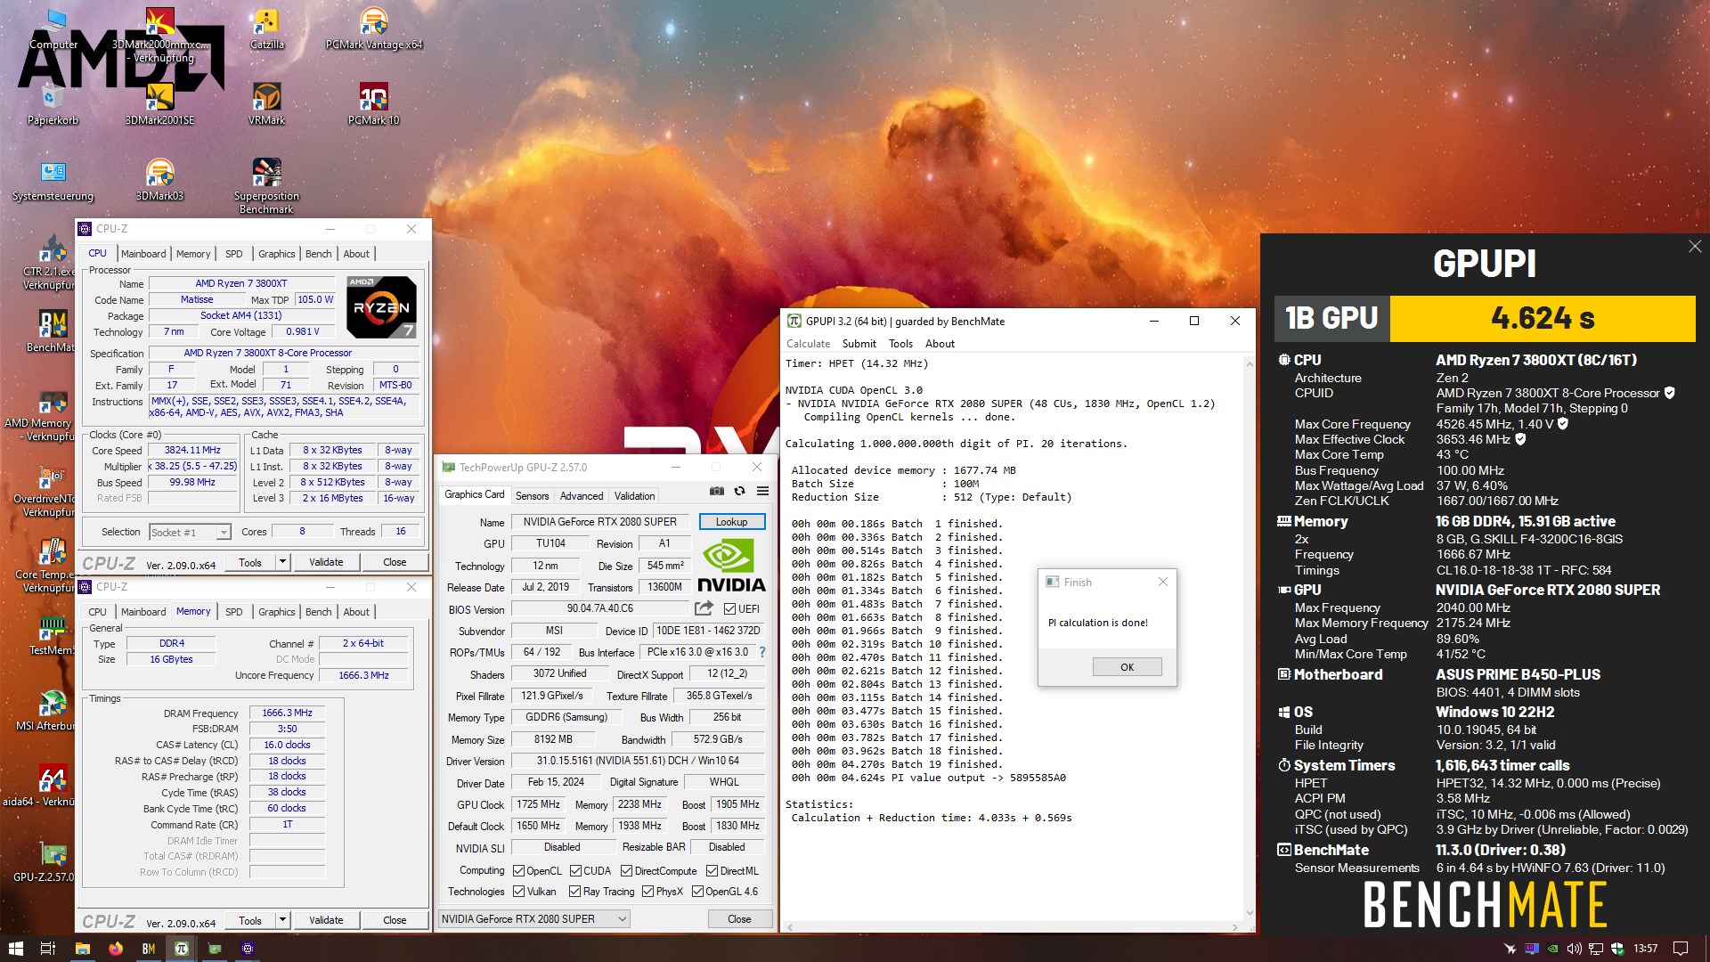Click the GPU Name field in GPU-Z

click(x=599, y=522)
